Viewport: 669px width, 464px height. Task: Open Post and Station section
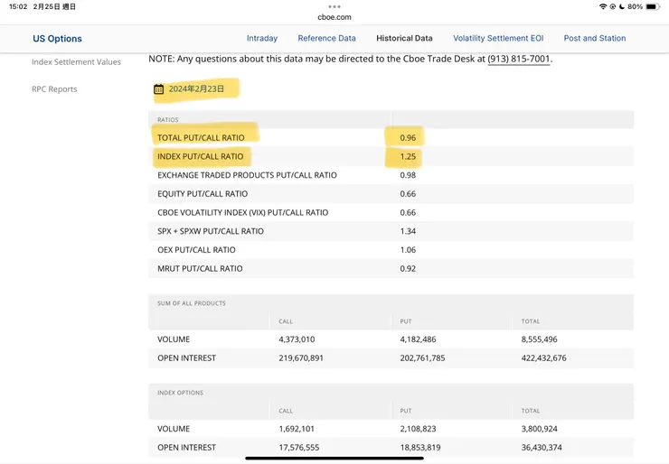[x=594, y=39]
